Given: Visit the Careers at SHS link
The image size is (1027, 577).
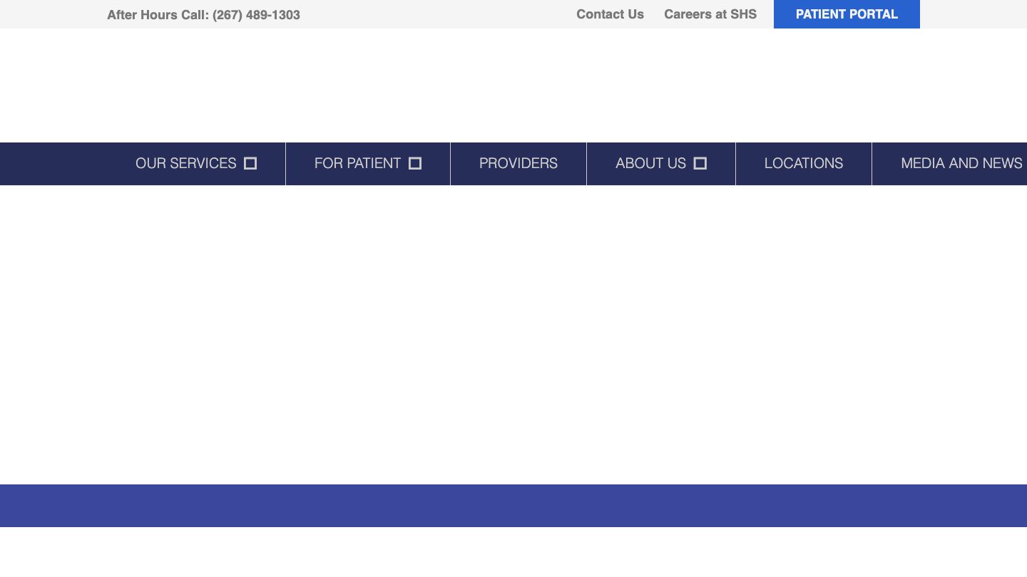Looking at the screenshot, I should [x=710, y=14].
